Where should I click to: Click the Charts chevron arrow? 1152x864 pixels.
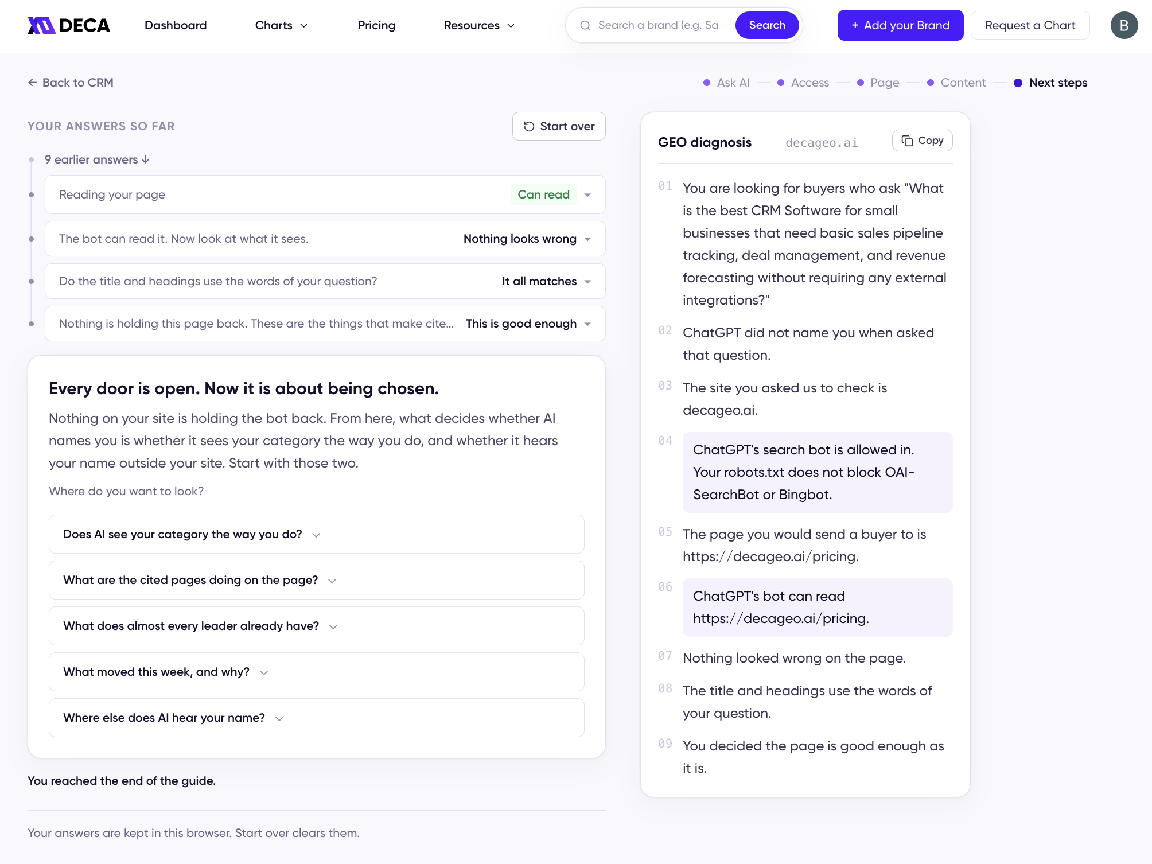(304, 25)
